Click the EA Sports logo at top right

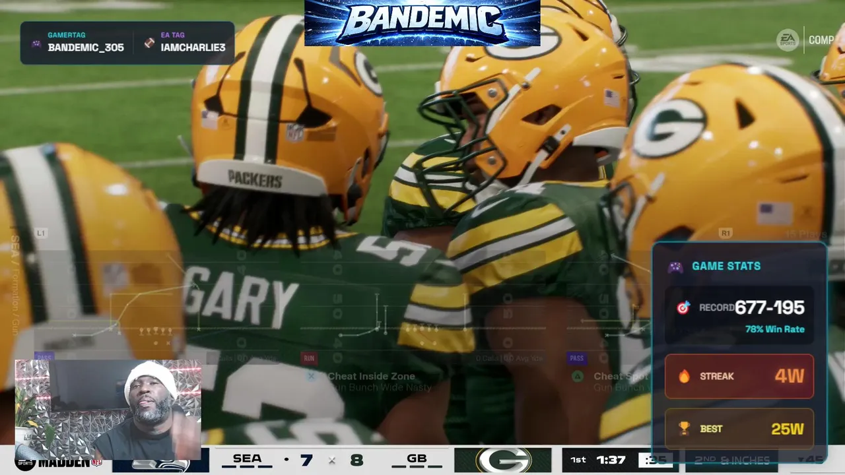click(x=788, y=40)
